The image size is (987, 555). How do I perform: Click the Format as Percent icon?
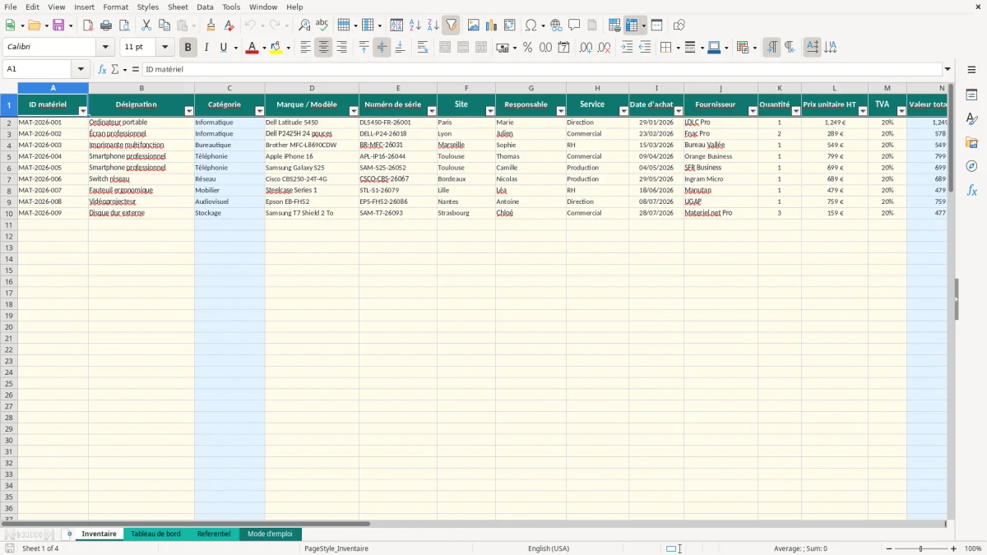pyautogui.click(x=528, y=48)
